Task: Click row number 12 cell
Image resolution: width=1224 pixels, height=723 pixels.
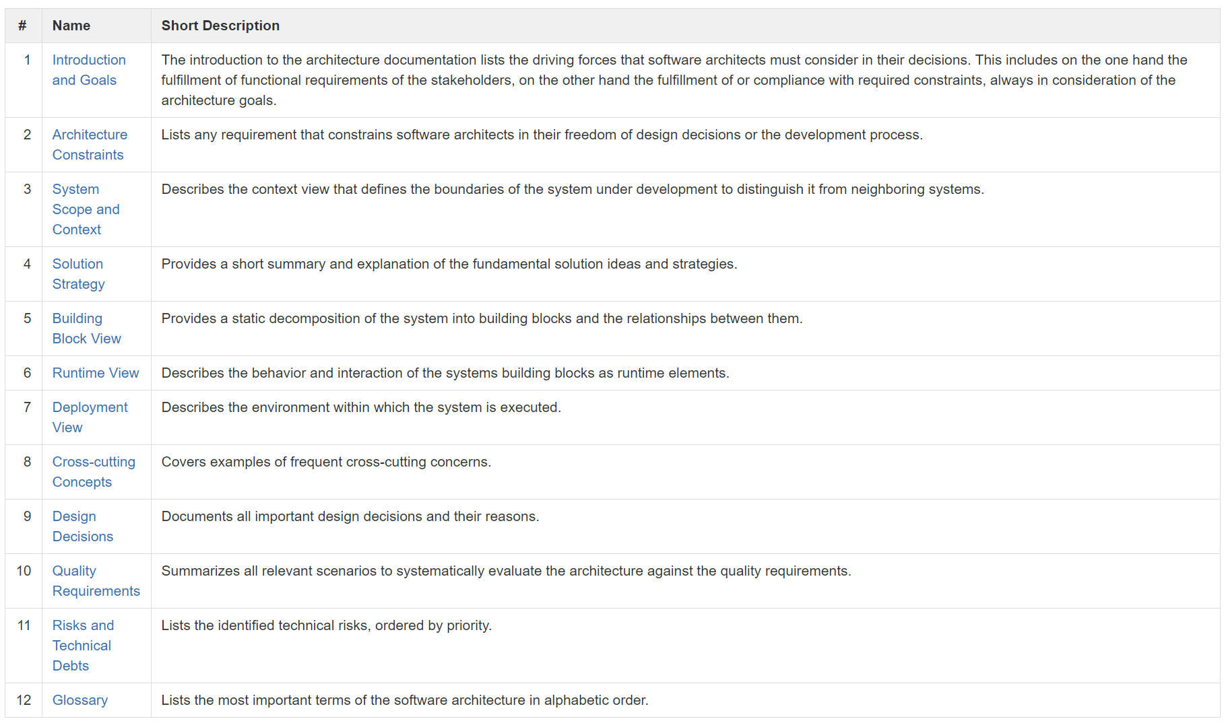Action: (x=24, y=700)
